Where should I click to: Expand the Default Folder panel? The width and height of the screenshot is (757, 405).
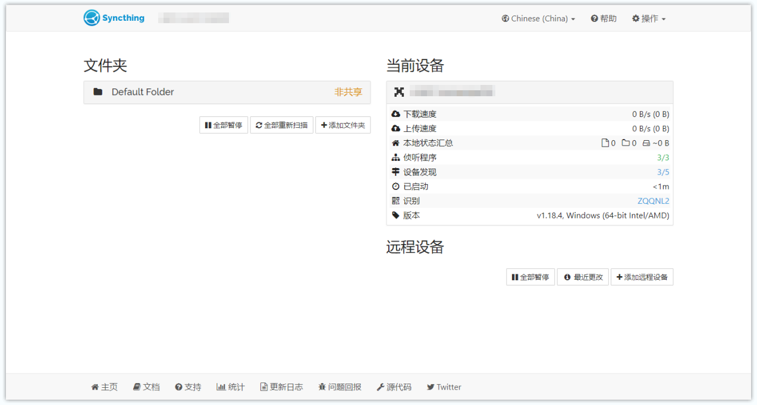click(x=227, y=92)
